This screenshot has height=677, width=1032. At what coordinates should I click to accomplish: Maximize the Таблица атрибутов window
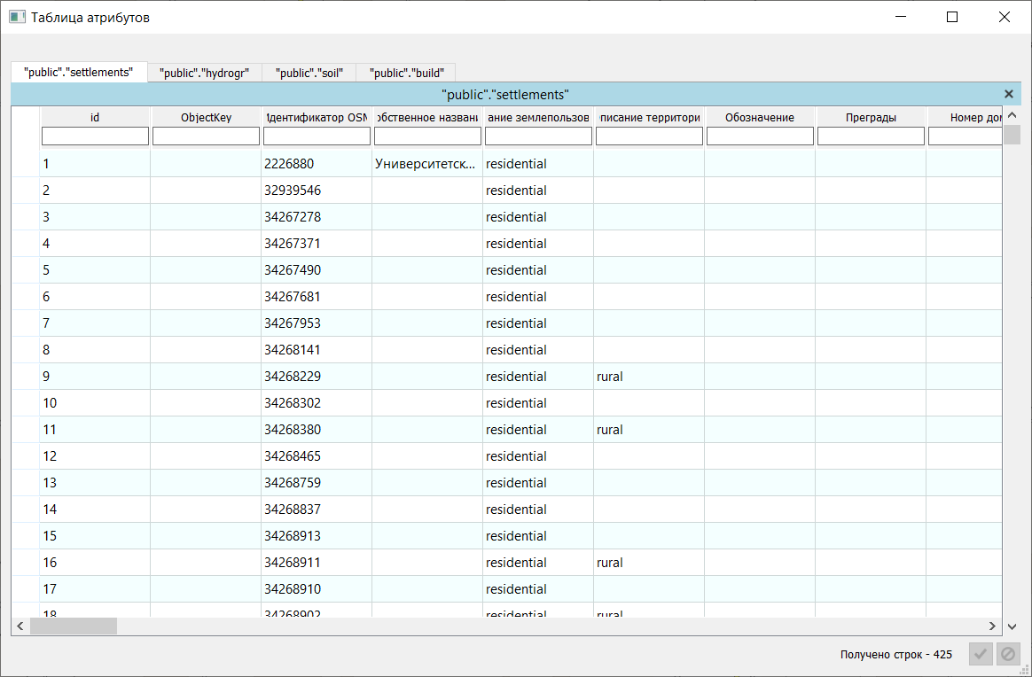(x=952, y=17)
